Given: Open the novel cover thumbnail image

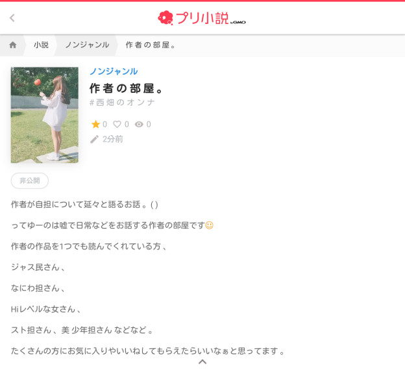Looking at the screenshot, I should [x=44, y=115].
